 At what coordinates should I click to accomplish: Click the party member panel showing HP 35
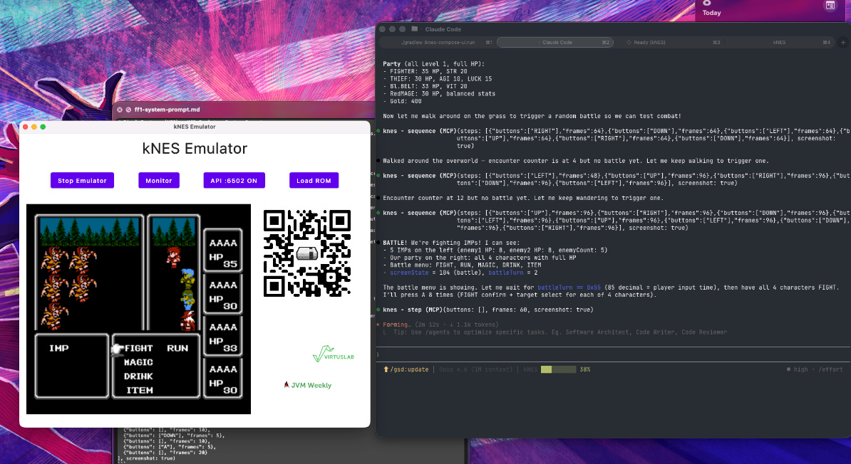223,250
